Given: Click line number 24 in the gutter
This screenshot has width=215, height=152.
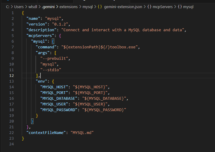Looking at the screenshot, I should click(11, 144).
